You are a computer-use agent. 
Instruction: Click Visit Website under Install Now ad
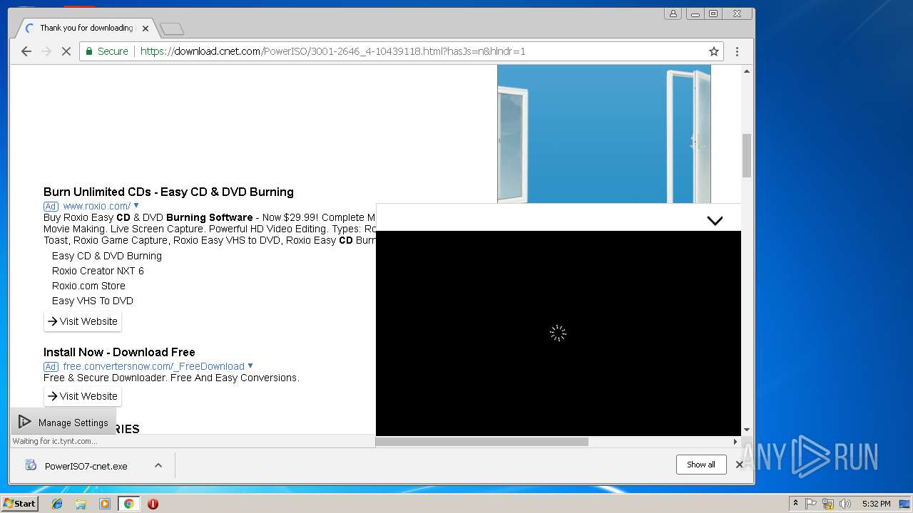(83, 396)
